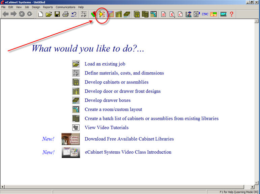260x194 pixels.
Task: Open the drawer box toolbar icon
Action: coord(127,14)
